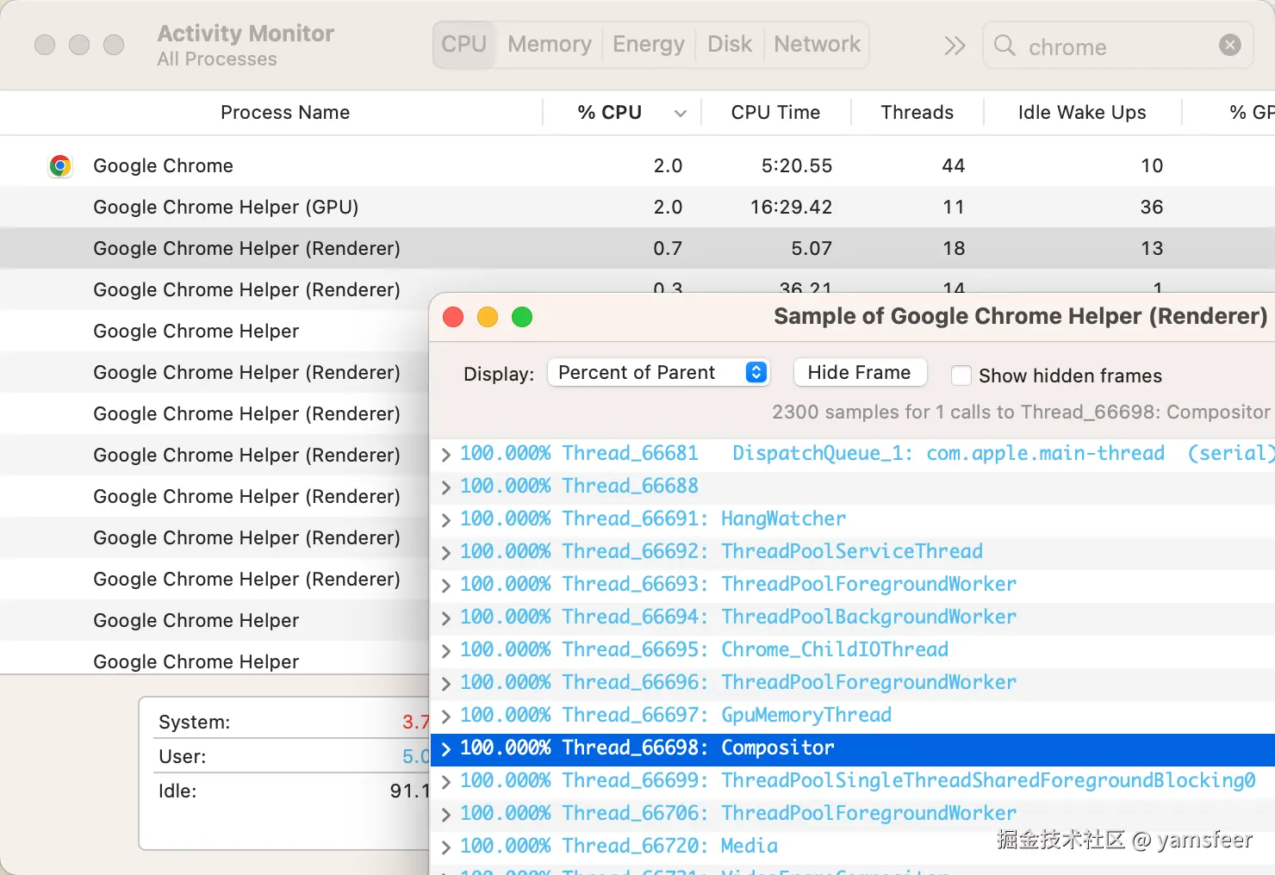Expand the Media thread row
Screen dimensions: 1275x875
[445, 847]
